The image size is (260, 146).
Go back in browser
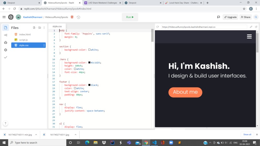coord(4,9)
